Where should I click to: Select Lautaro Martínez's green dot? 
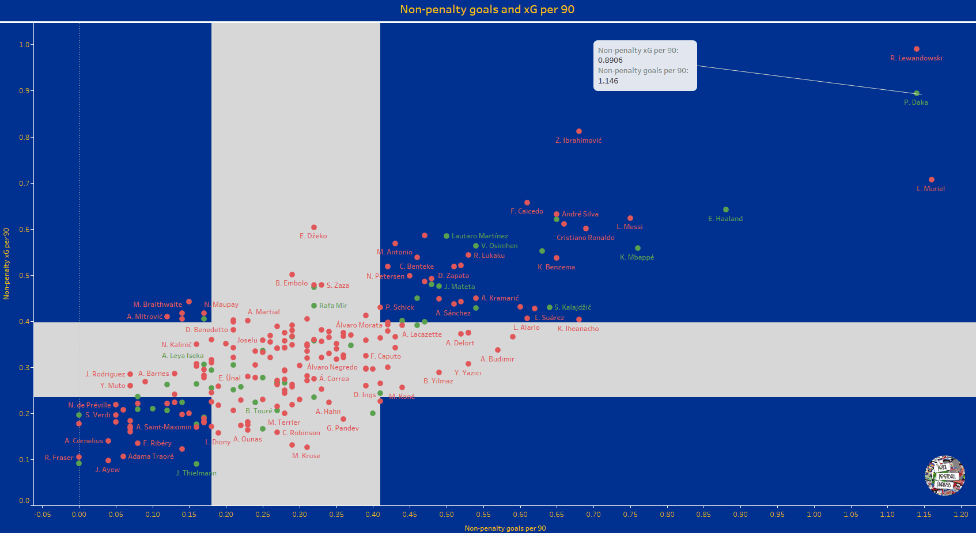(447, 236)
